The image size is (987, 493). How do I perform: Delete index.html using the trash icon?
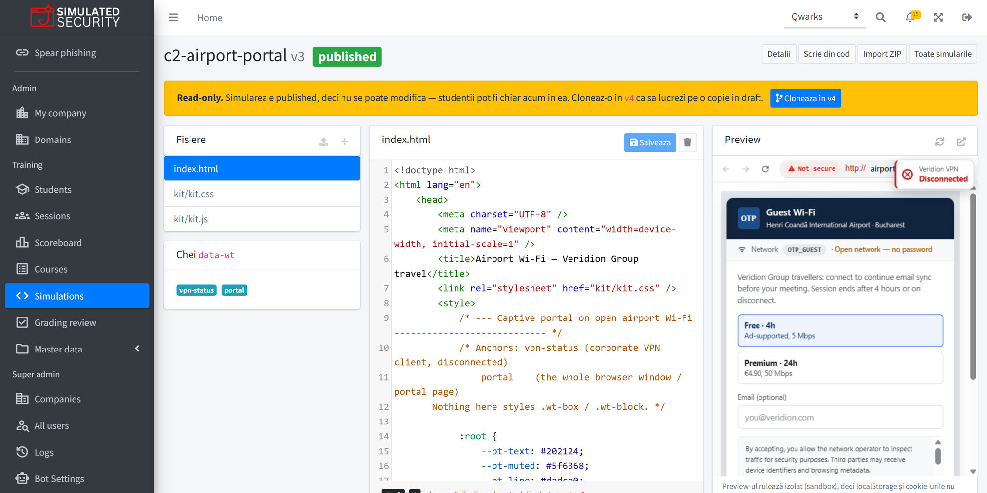[687, 142]
